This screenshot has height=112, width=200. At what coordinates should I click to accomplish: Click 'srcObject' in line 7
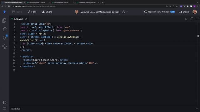pyautogui.click(x=67, y=44)
